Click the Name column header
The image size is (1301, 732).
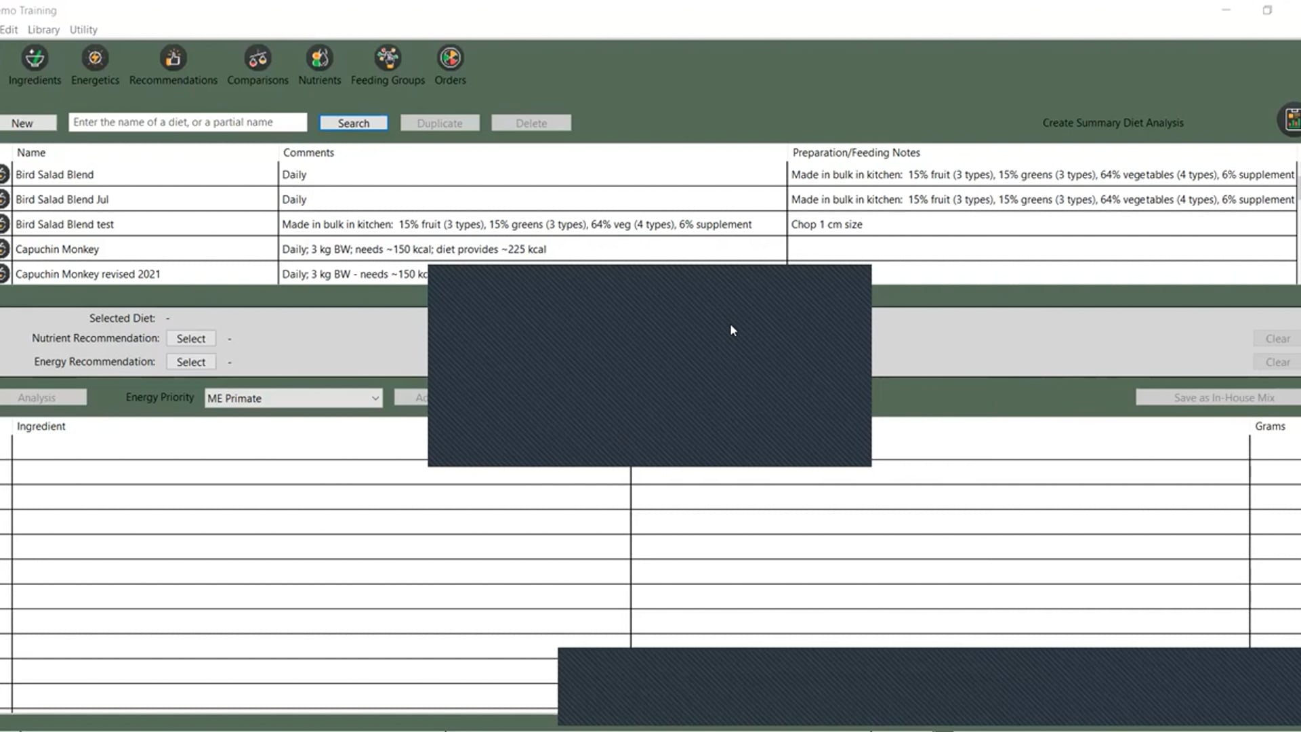click(31, 152)
